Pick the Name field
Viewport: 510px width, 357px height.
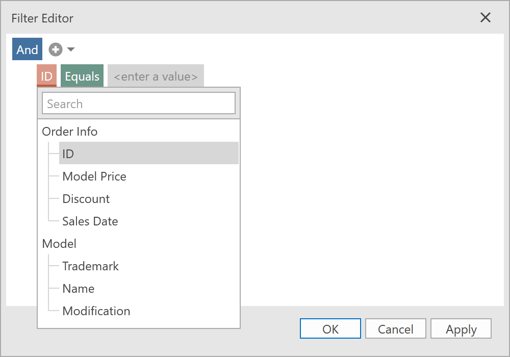[79, 289]
